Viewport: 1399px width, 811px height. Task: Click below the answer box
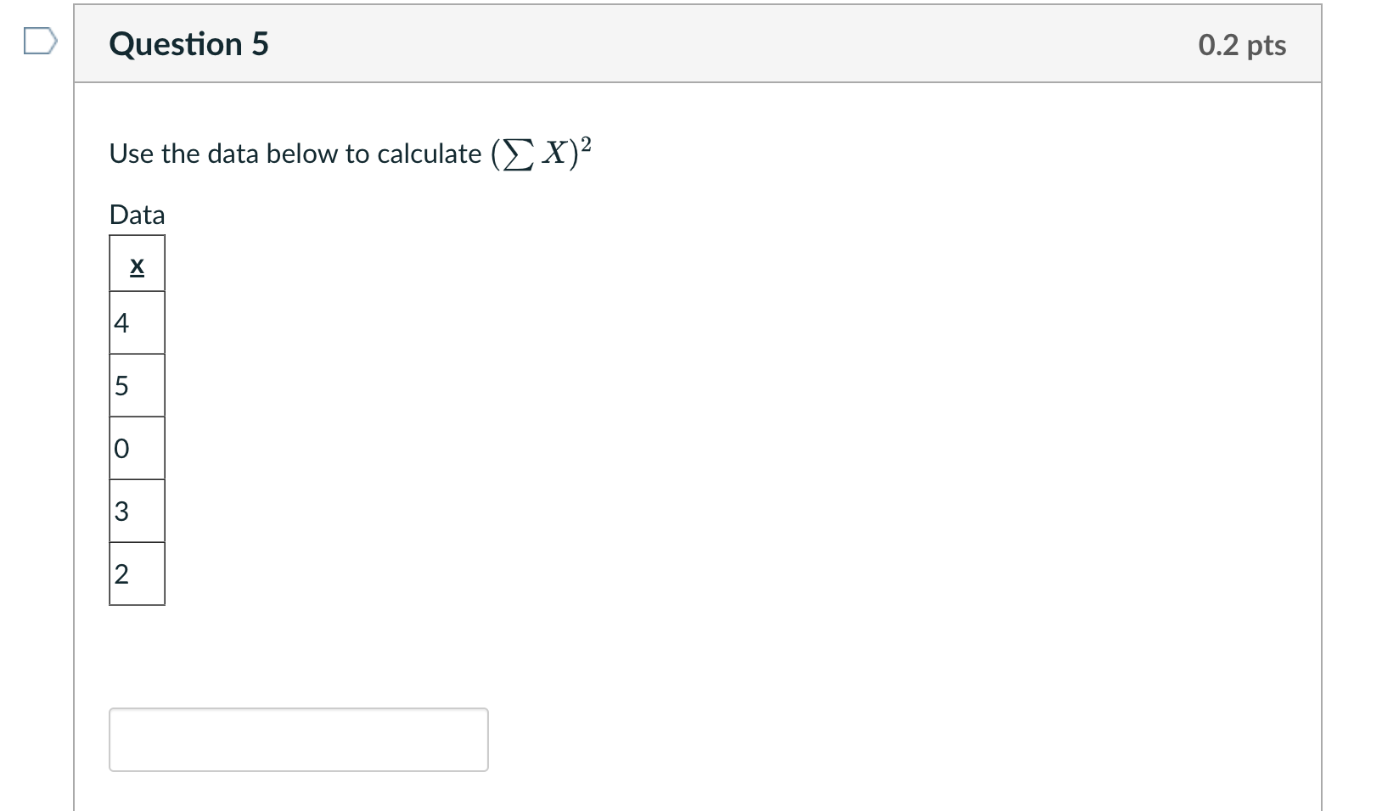(x=297, y=793)
